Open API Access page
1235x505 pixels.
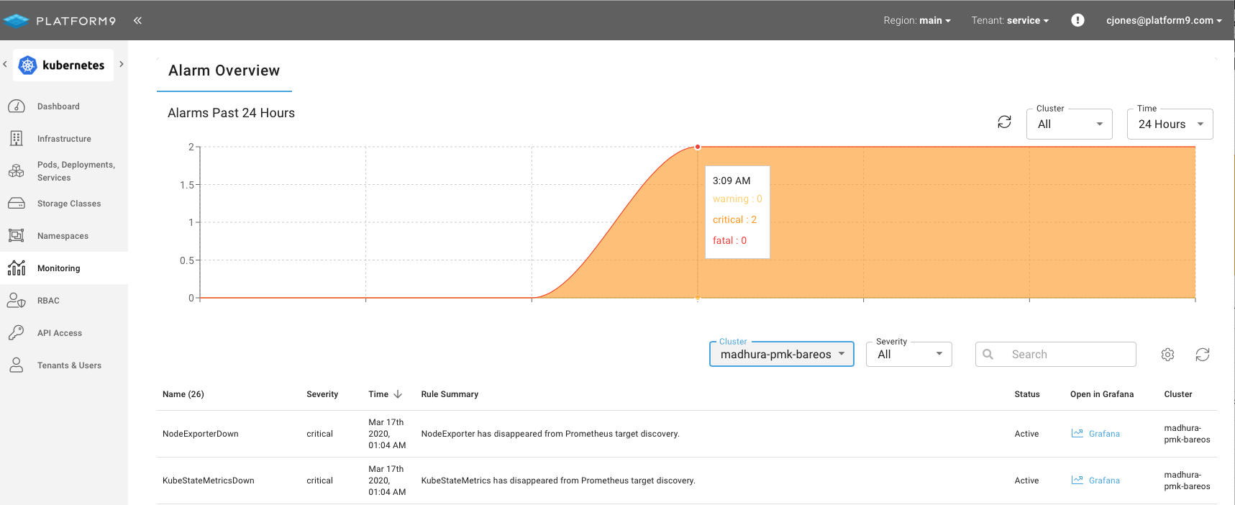[x=59, y=333]
